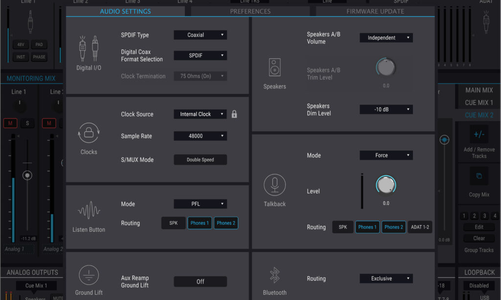Click the Digital I/O connector icon
Screen dimensions: 501x300
pyautogui.click(x=89, y=48)
